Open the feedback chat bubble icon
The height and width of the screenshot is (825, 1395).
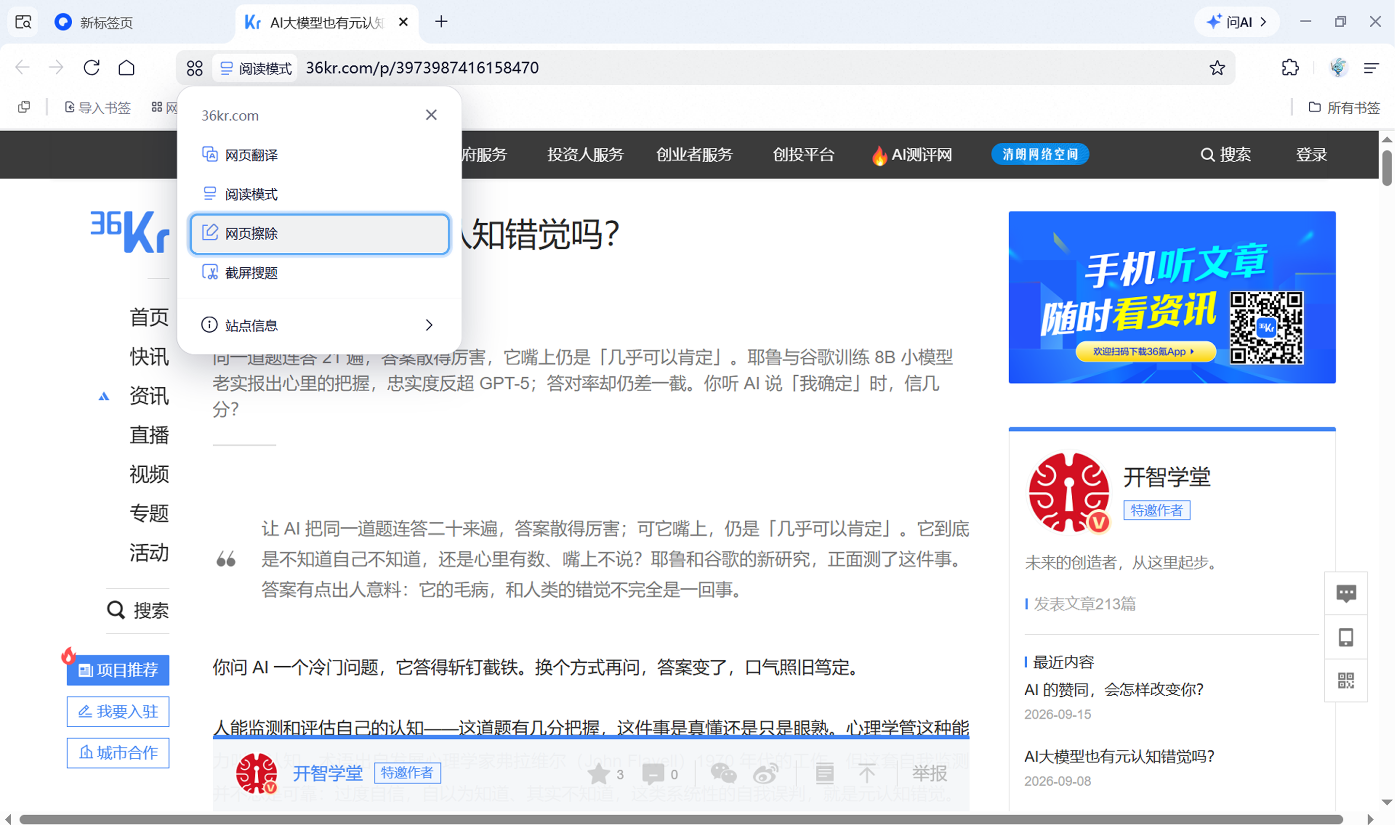click(x=1346, y=593)
